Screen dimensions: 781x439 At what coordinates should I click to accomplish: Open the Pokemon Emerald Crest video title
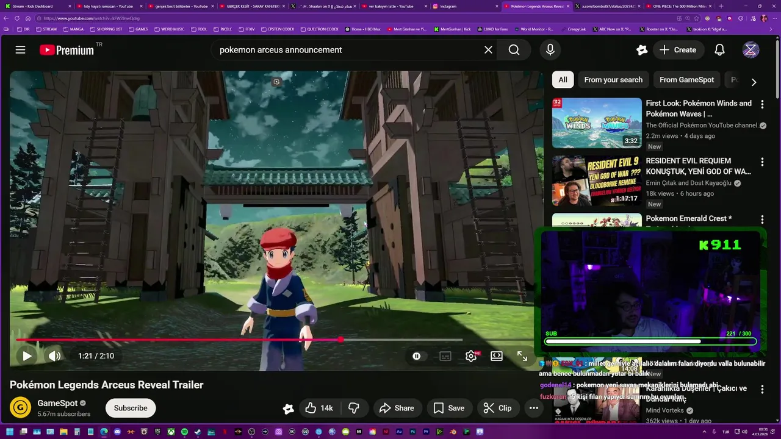click(x=689, y=218)
